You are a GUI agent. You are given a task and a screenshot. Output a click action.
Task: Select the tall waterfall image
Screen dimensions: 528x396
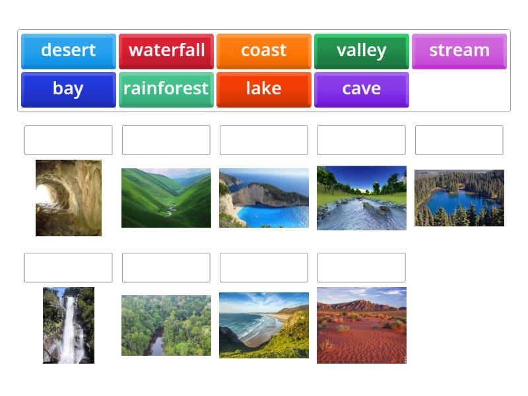68,325
